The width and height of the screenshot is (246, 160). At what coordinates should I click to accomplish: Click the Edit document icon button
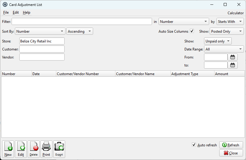tap(21, 149)
